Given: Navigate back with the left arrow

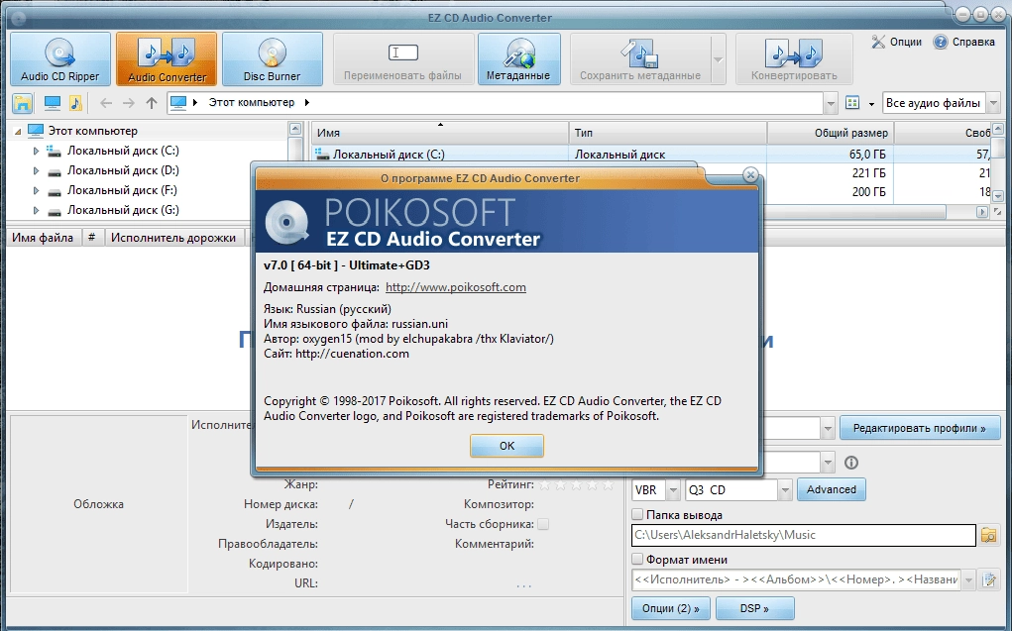Looking at the screenshot, I should pos(106,103).
